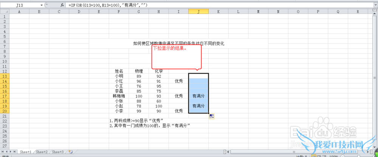Click the cell with name 小明
Image resolution: width=378 pixels, height=157 pixels.
coord(119,76)
